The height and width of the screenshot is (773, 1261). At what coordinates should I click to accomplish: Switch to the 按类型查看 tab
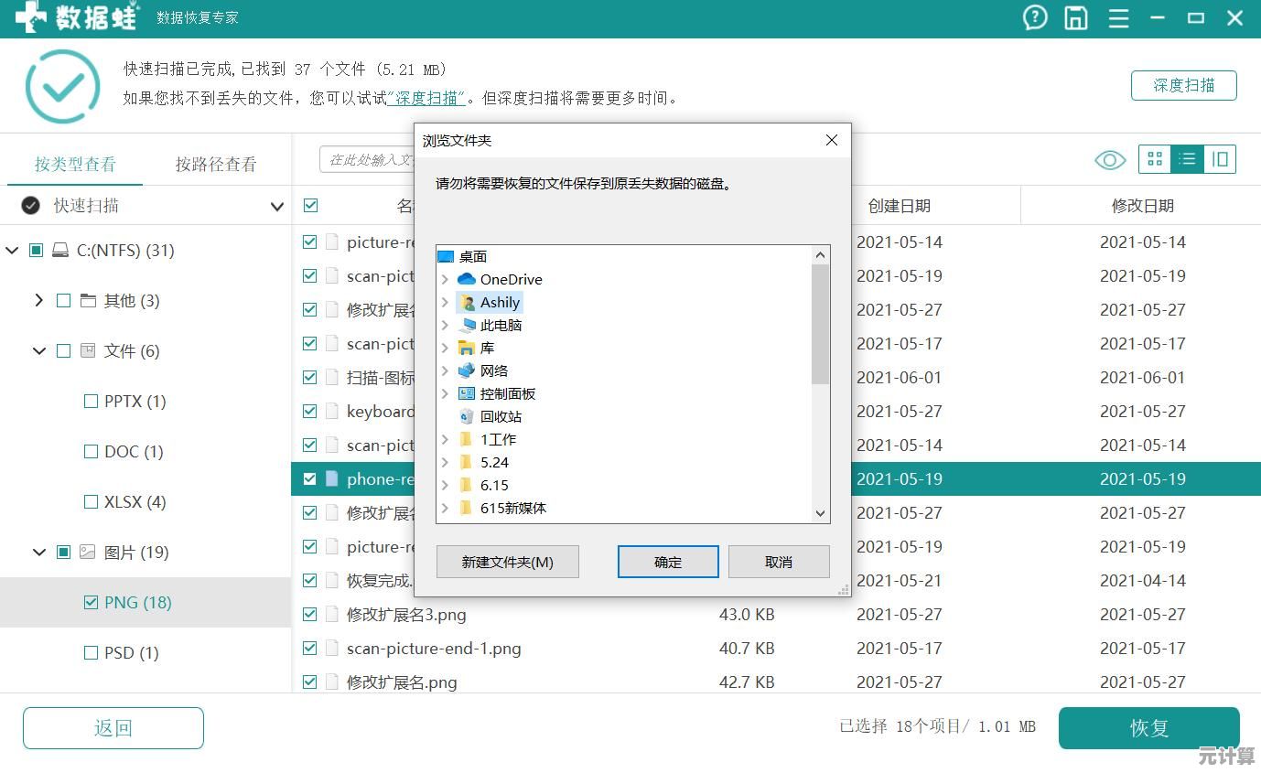[75, 163]
